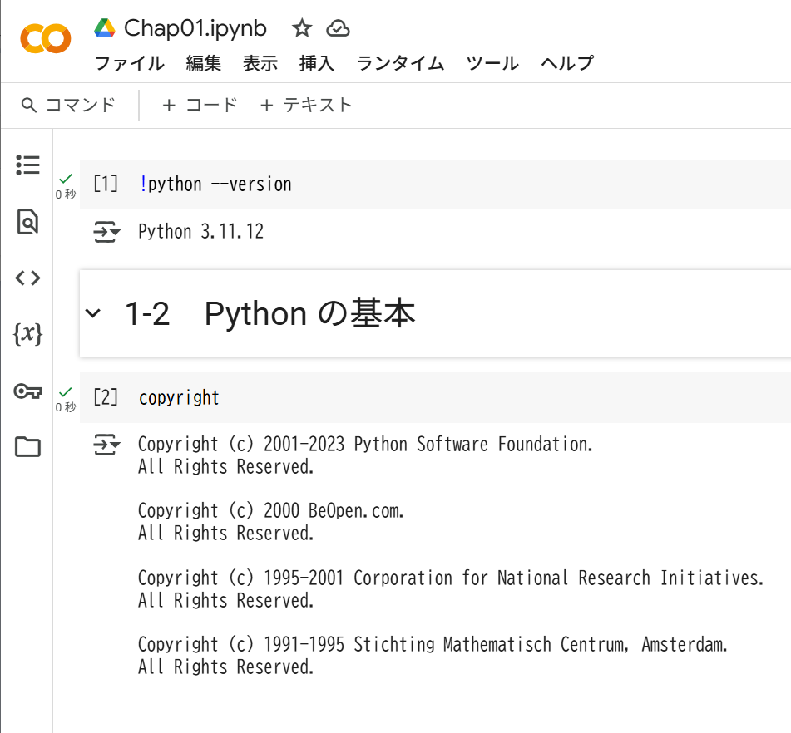The height and width of the screenshot is (733, 791).
Task: Click the コマンド search button
Action: click(68, 105)
